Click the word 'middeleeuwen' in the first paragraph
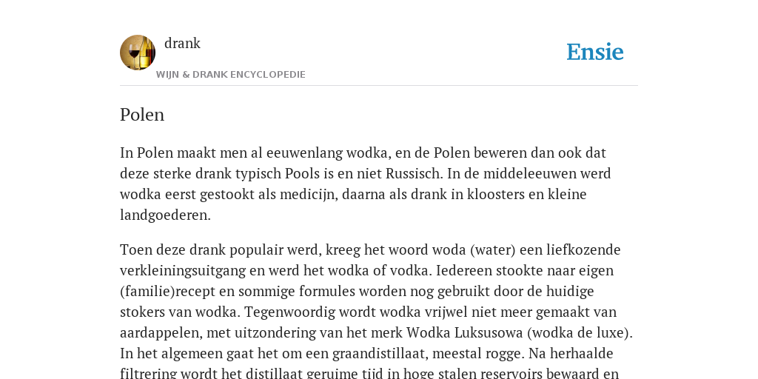 pyautogui.click(x=530, y=173)
